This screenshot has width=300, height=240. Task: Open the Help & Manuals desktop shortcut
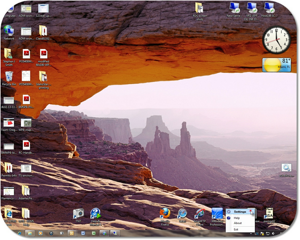pyautogui.click(x=96, y=214)
